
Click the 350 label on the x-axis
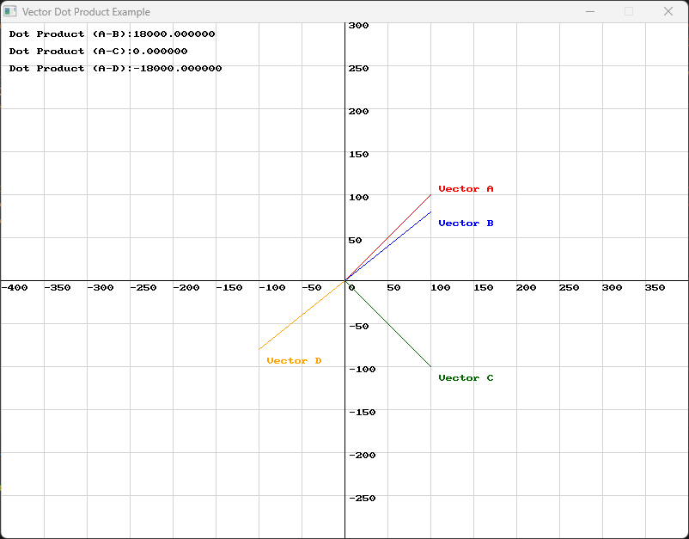(x=655, y=288)
